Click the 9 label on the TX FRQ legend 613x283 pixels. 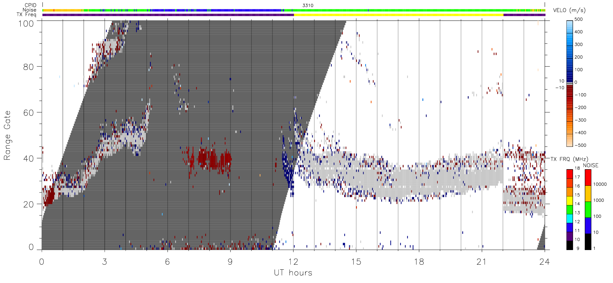578,248
